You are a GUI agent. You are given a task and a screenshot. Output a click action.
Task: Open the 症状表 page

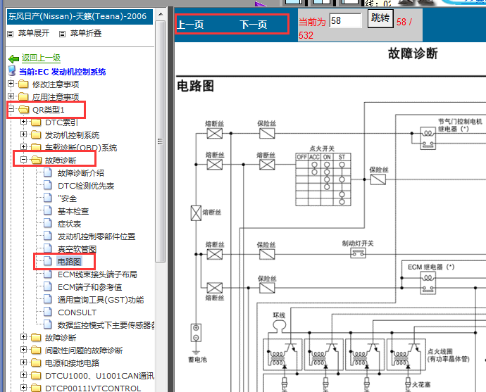click(x=70, y=224)
